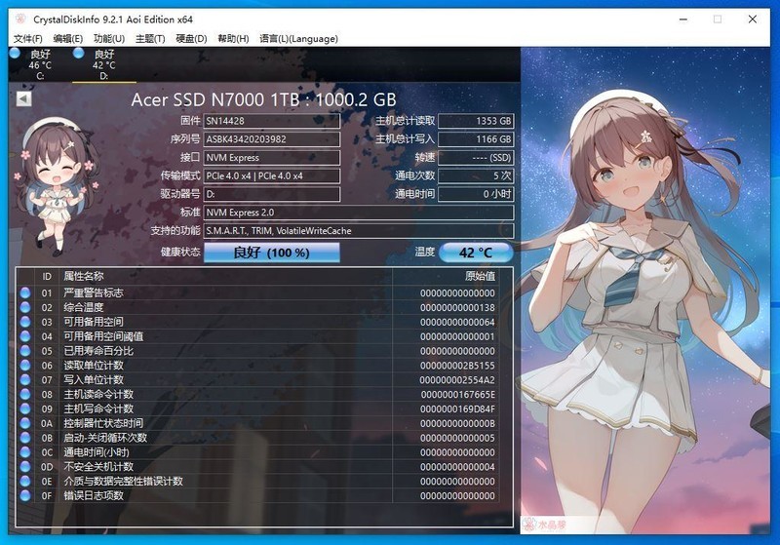Screen dimensions: 780x545
Task: Click status icon for 07 写入单位计数
Action: (25, 379)
